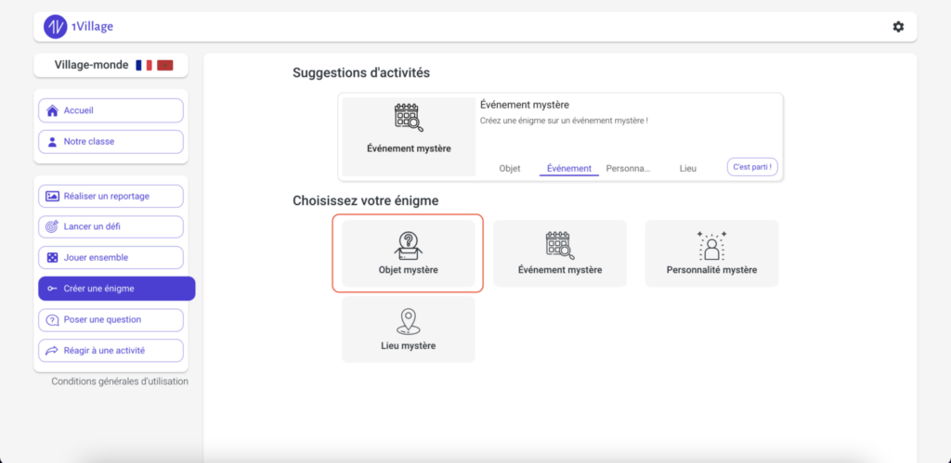Click the French flag icon
The height and width of the screenshot is (463, 951).
pyautogui.click(x=144, y=65)
